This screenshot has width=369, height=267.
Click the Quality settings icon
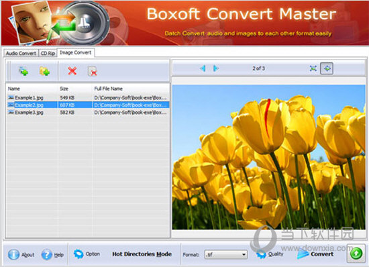click(x=261, y=254)
